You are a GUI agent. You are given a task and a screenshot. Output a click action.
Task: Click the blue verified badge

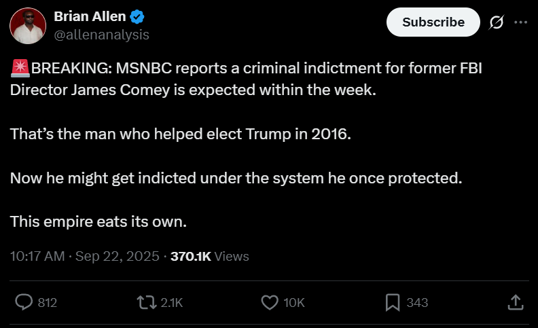point(136,17)
